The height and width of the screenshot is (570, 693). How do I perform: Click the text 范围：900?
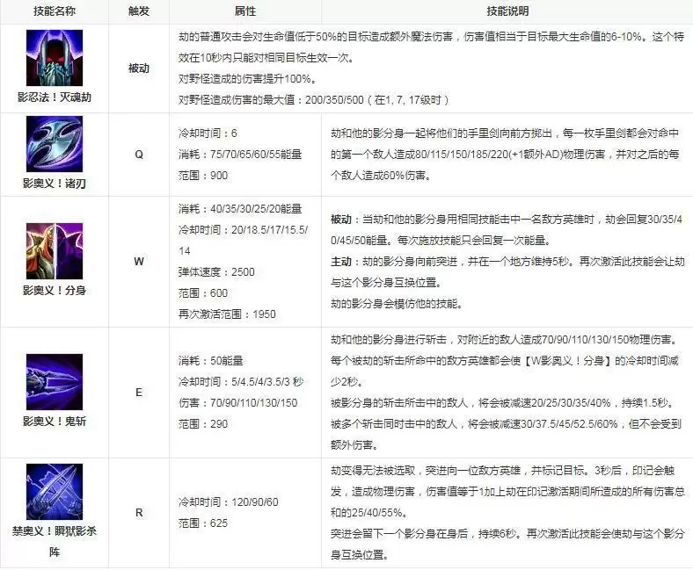point(203,176)
